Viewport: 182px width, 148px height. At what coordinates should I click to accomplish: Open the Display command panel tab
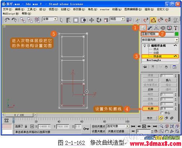tap(169, 28)
